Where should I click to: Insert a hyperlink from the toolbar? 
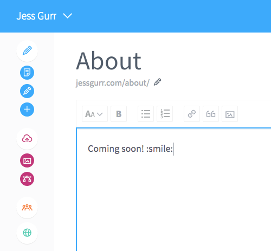192,114
